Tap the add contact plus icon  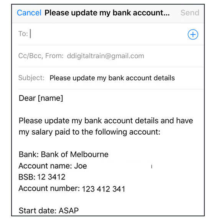tap(193, 35)
